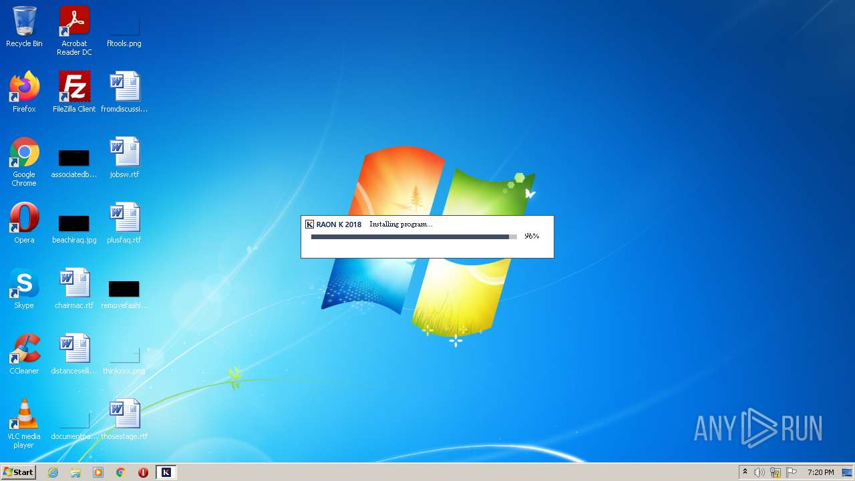This screenshot has height=481, width=855.
Task: Switch to RAON K installer taskbar button
Action: (166, 472)
